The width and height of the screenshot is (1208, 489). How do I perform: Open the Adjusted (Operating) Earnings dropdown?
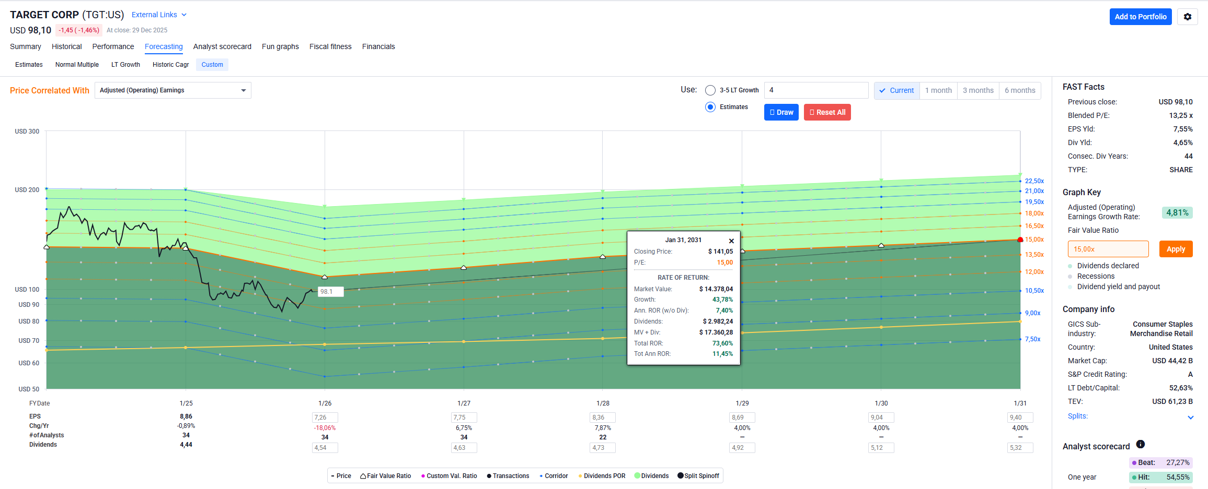point(172,90)
